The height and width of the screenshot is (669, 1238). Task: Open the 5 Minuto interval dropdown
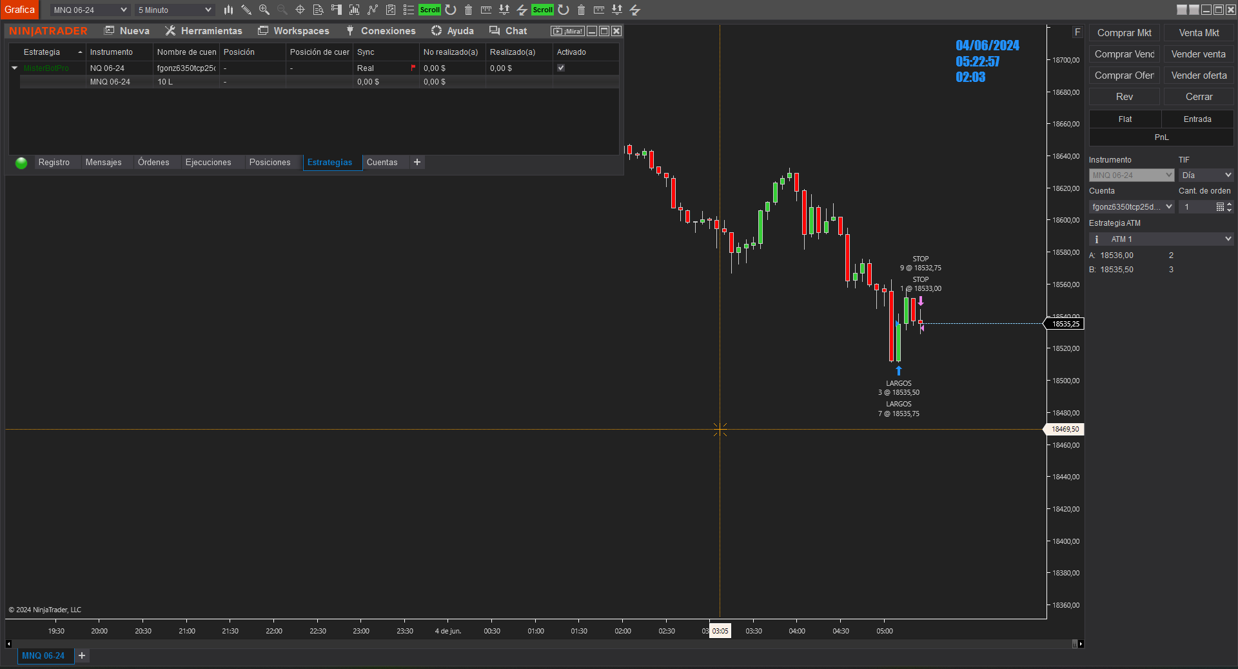pos(174,10)
